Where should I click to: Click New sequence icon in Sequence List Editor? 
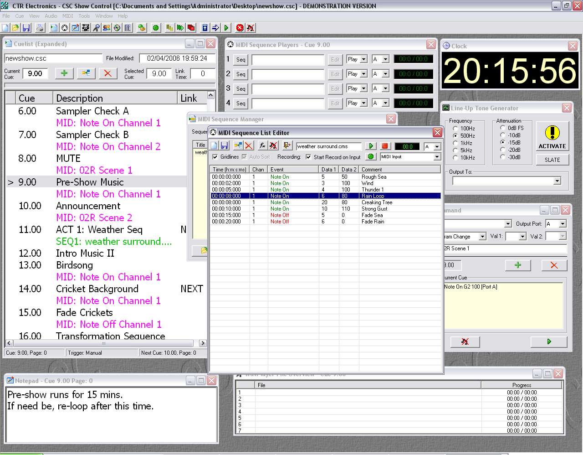[x=214, y=145]
